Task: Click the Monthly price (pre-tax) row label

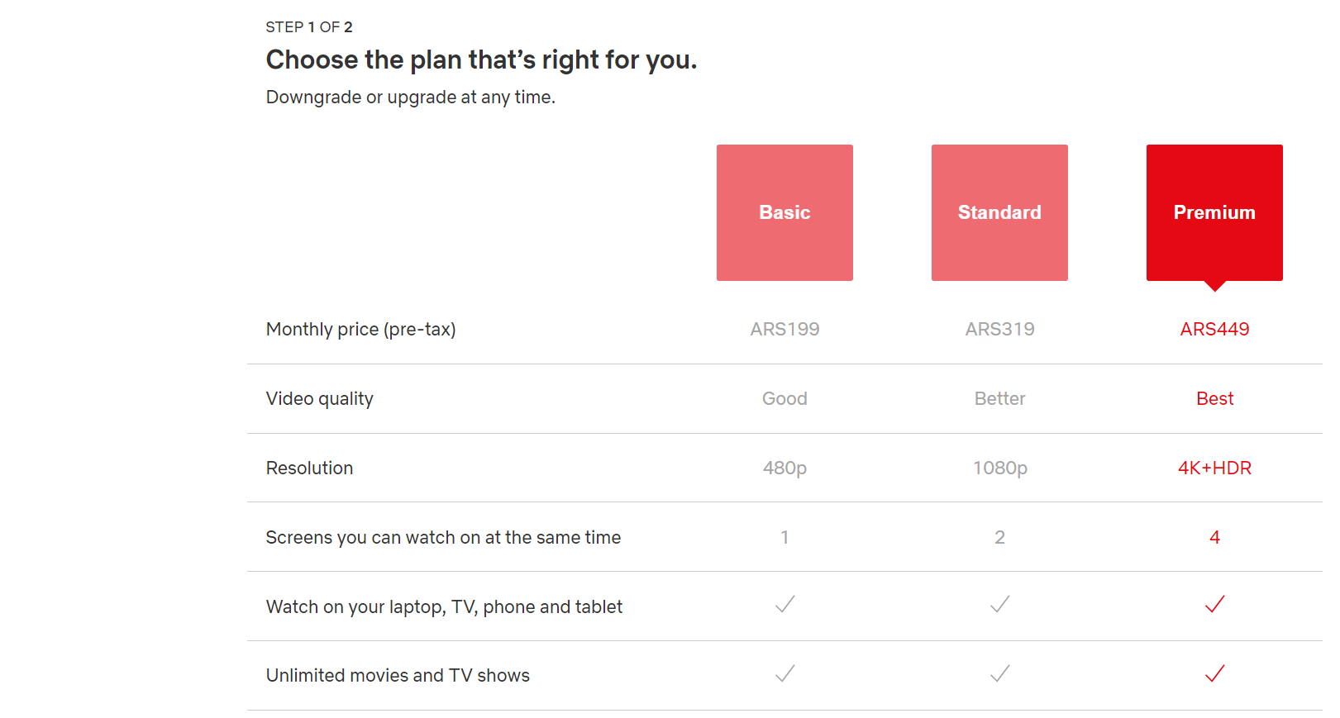Action: tap(360, 329)
